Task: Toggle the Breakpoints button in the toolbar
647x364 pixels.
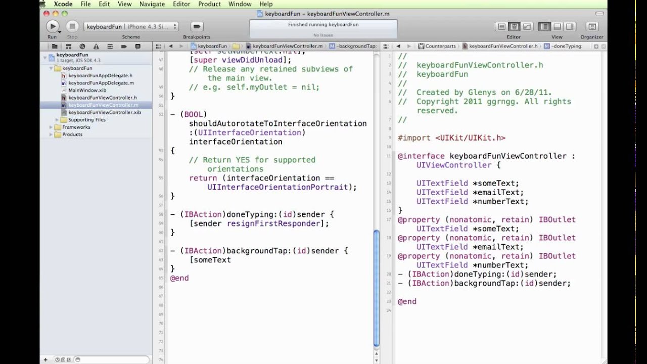Action: (197, 26)
